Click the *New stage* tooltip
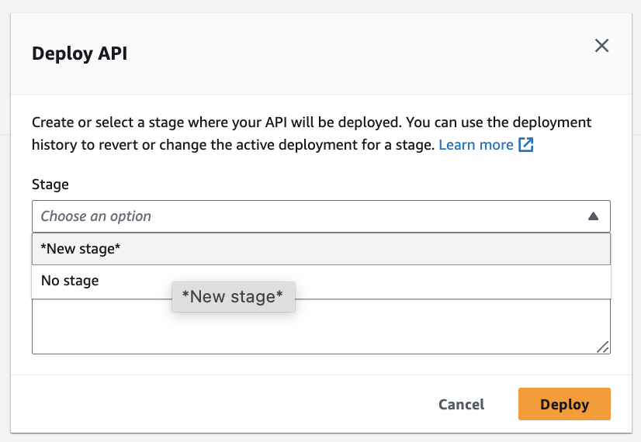 point(233,296)
